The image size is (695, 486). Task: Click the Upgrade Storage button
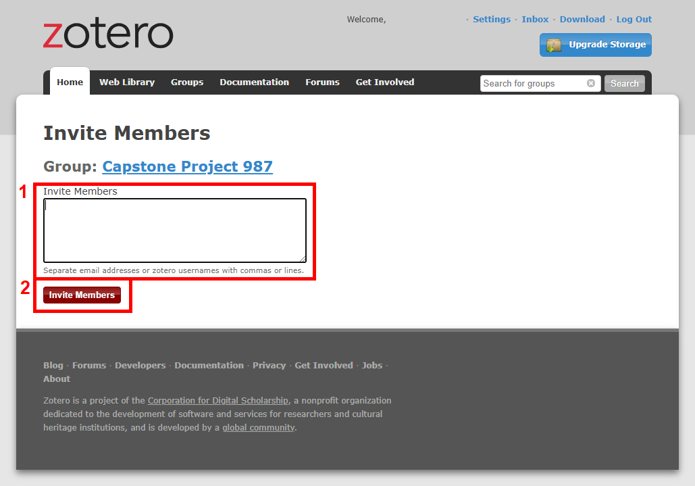pos(595,45)
